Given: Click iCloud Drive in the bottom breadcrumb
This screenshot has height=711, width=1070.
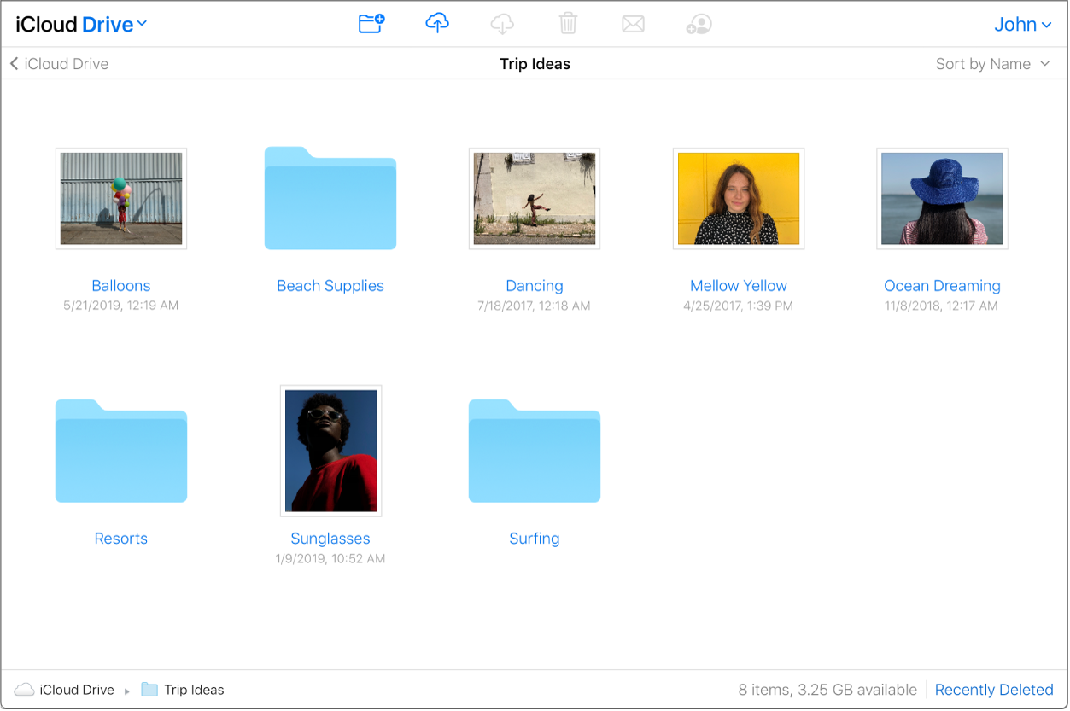Looking at the screenshot, I should coord(76,690).
